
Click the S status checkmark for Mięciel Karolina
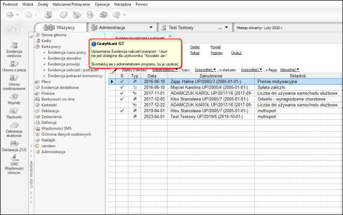(x=122, y=87)
